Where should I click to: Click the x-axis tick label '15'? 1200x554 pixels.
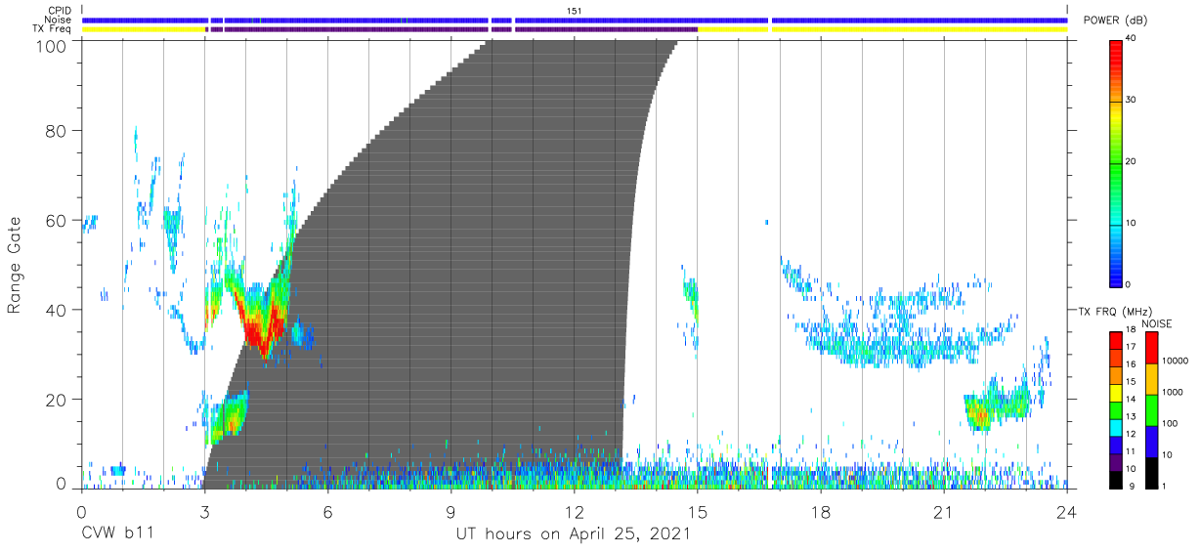698,512
